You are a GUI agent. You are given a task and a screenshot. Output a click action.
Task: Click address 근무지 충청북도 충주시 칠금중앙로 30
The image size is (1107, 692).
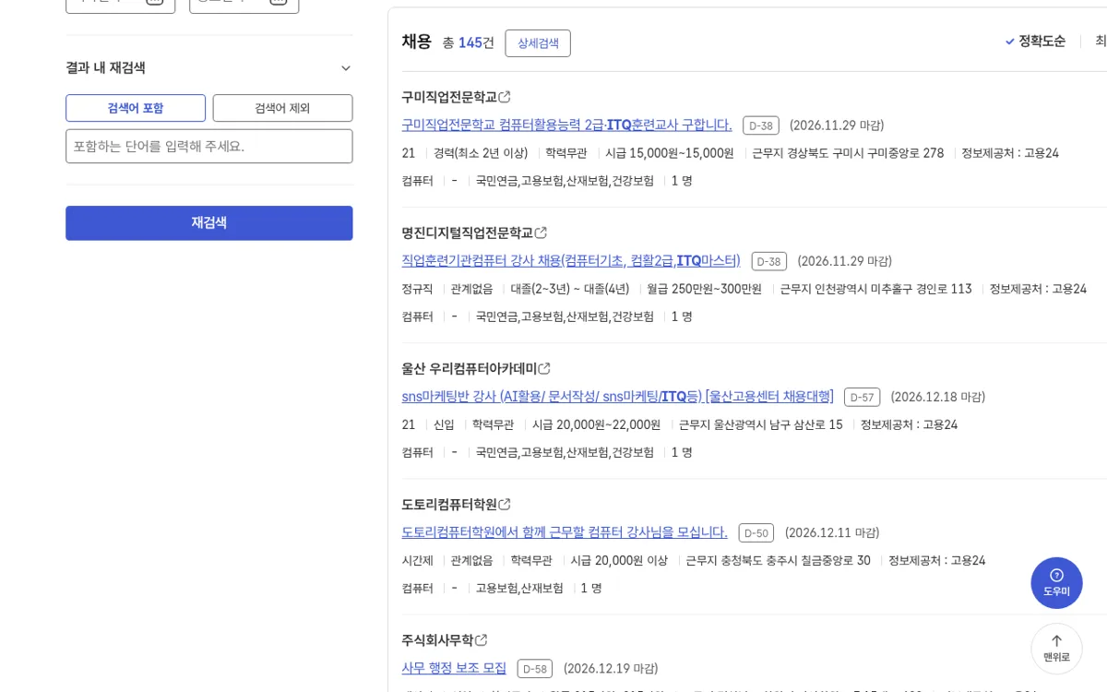(778, 560)
